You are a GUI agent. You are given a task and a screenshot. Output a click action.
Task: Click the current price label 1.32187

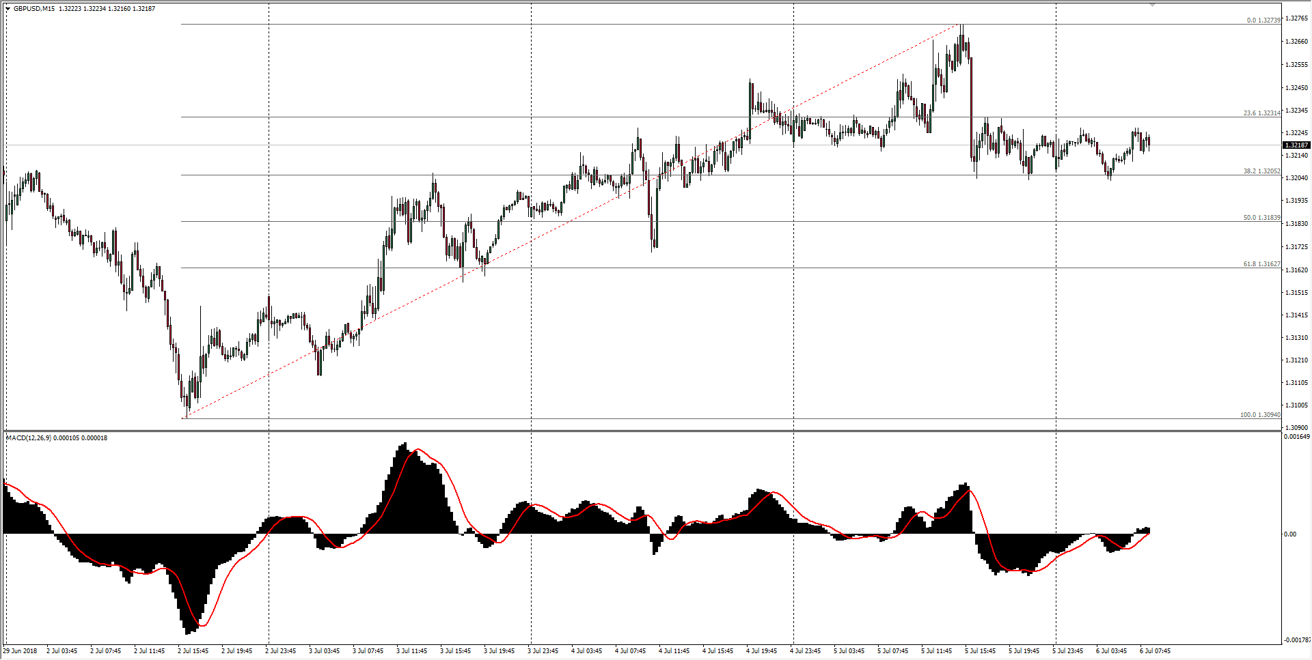1296,145
